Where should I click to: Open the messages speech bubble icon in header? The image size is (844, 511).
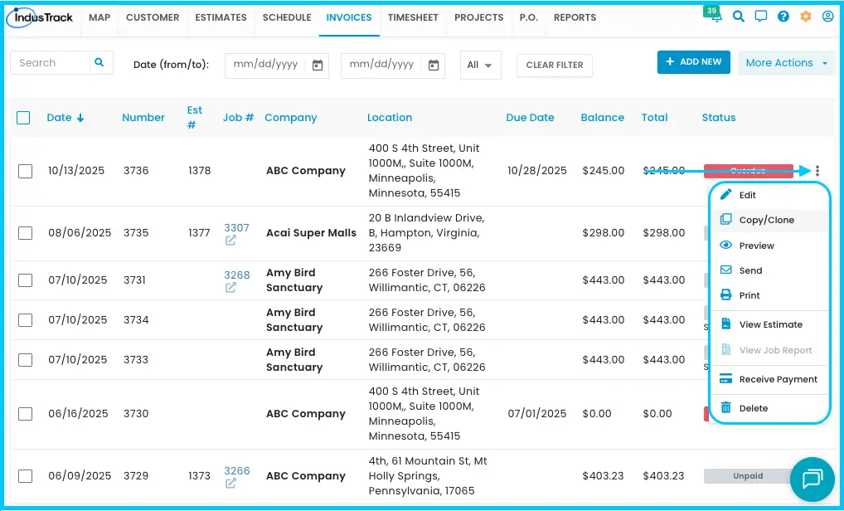coord(760,17)
